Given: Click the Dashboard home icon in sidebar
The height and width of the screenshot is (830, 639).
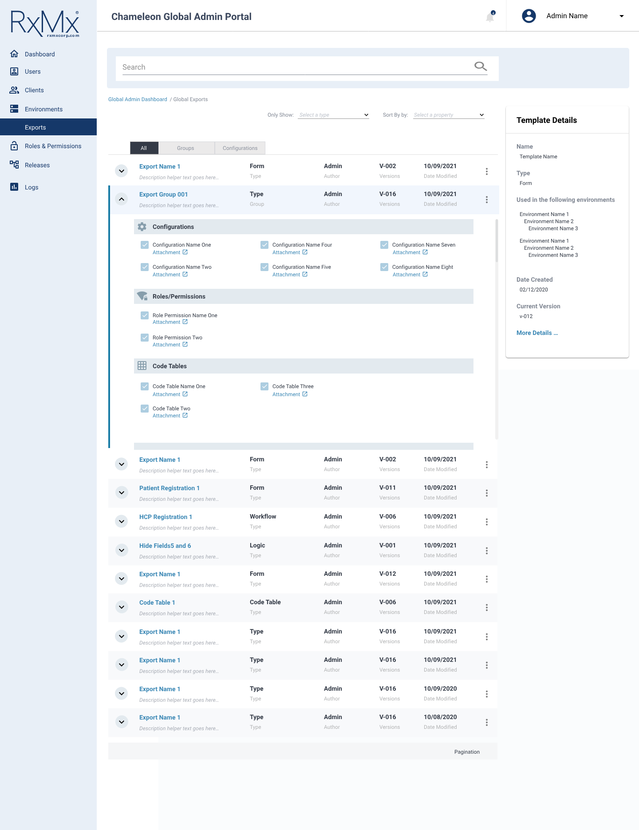Looking at the screenshot, I should coord(14,54).
